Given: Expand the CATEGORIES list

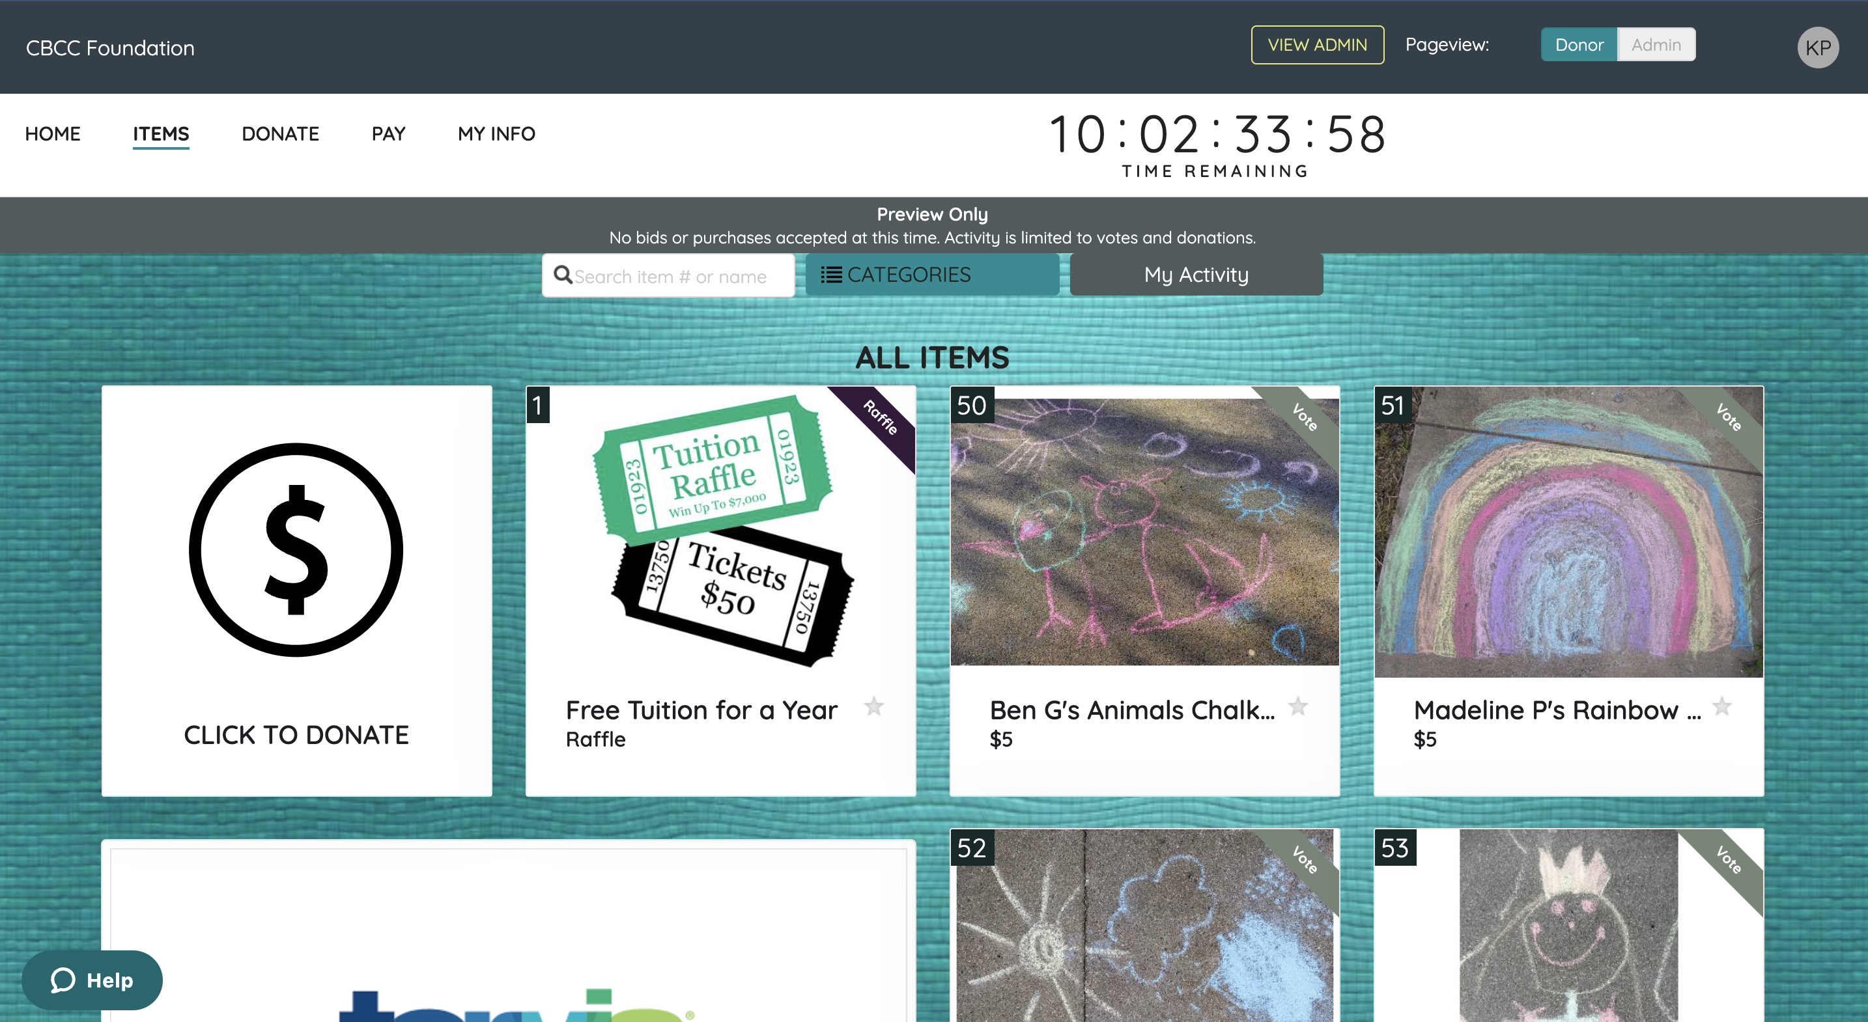Looking at the screenshot, I should pos(932,275).
